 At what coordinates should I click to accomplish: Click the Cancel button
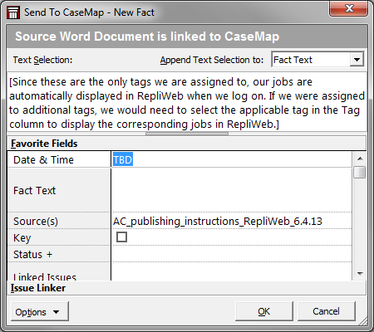[x=326, y=311]
